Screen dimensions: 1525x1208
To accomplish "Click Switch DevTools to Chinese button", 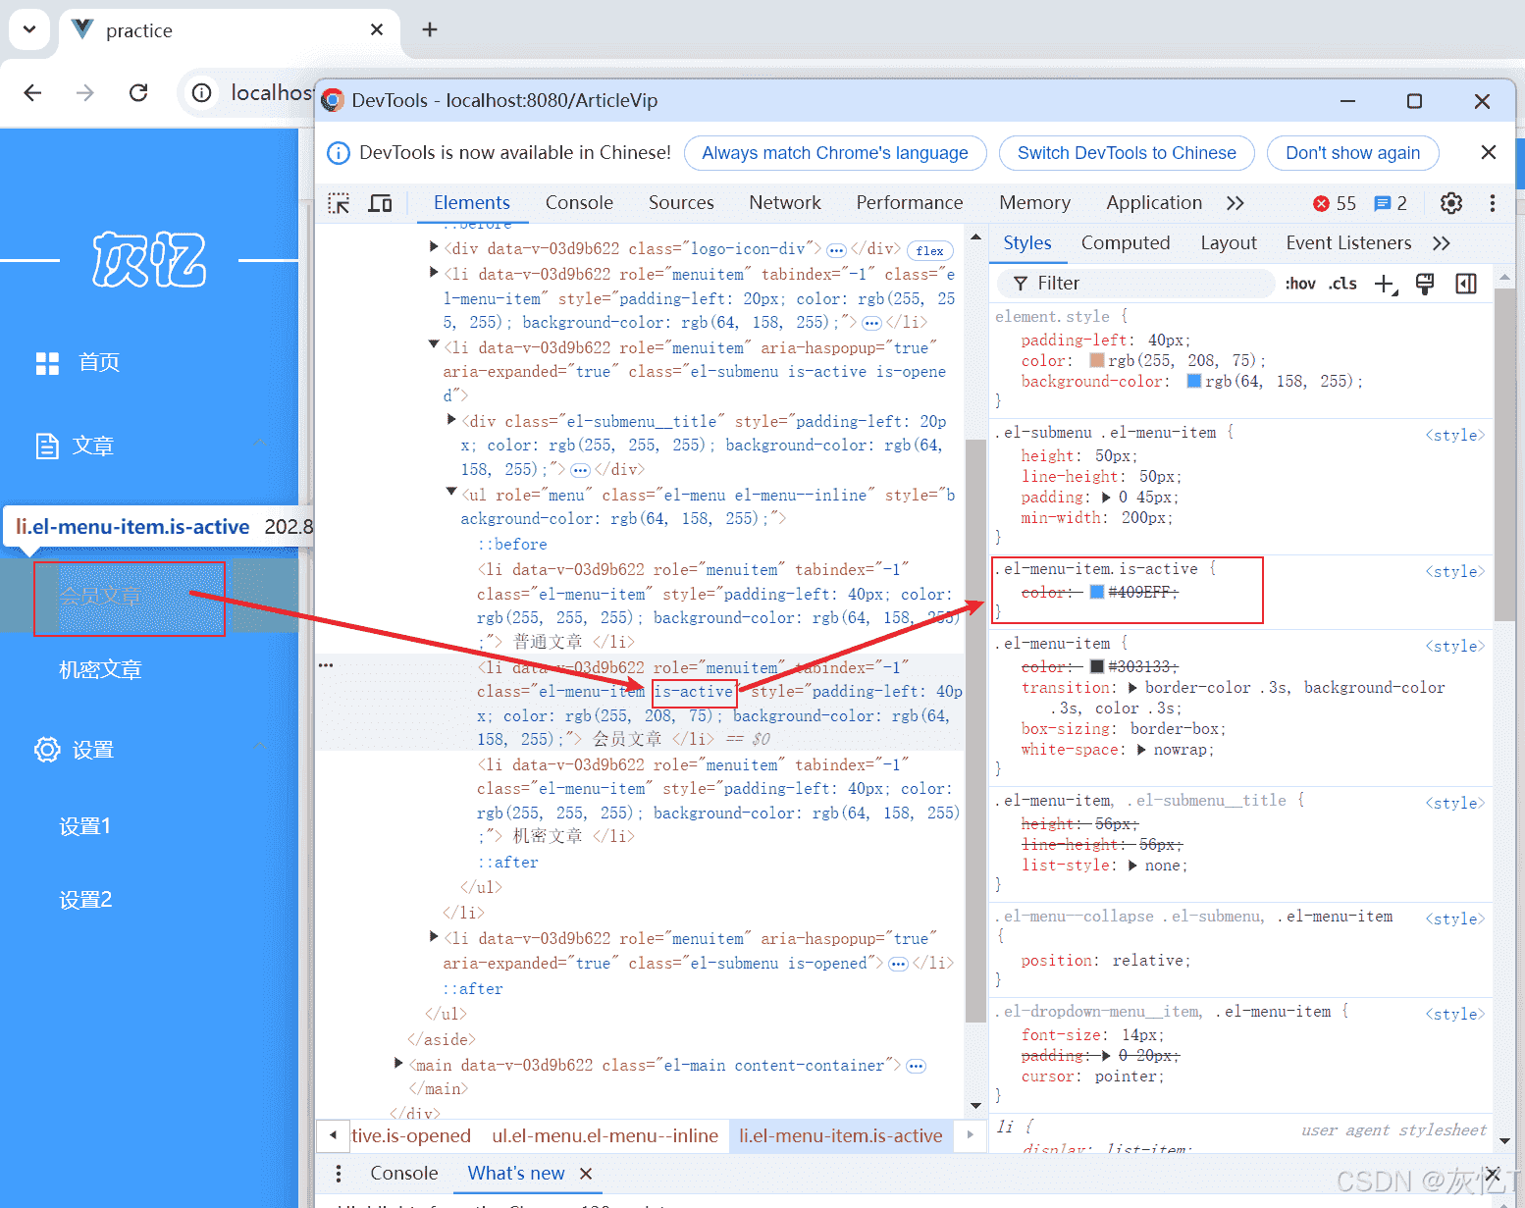I will pos(1127,153).
